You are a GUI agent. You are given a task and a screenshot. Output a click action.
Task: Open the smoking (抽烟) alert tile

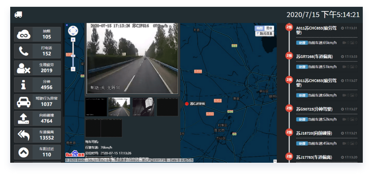pos(37,34)
